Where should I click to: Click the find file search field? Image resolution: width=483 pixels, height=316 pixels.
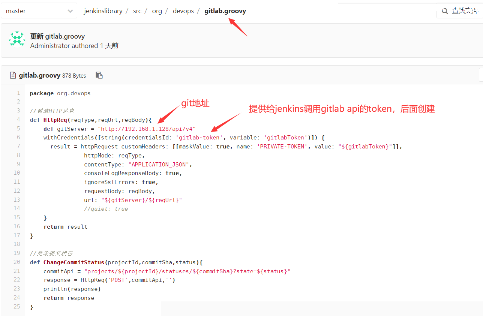pos(460,11)
